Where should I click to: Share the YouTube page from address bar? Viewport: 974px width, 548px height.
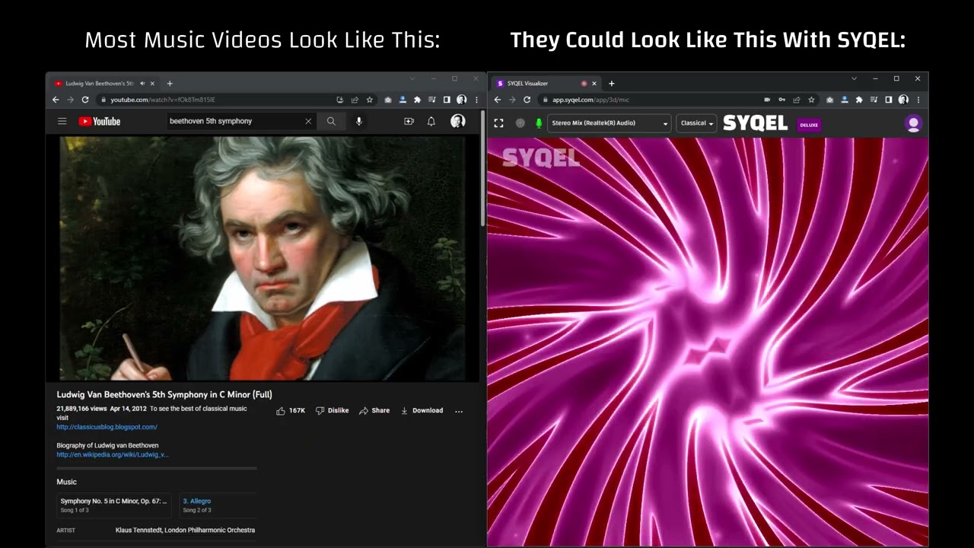tap(355, 100)
